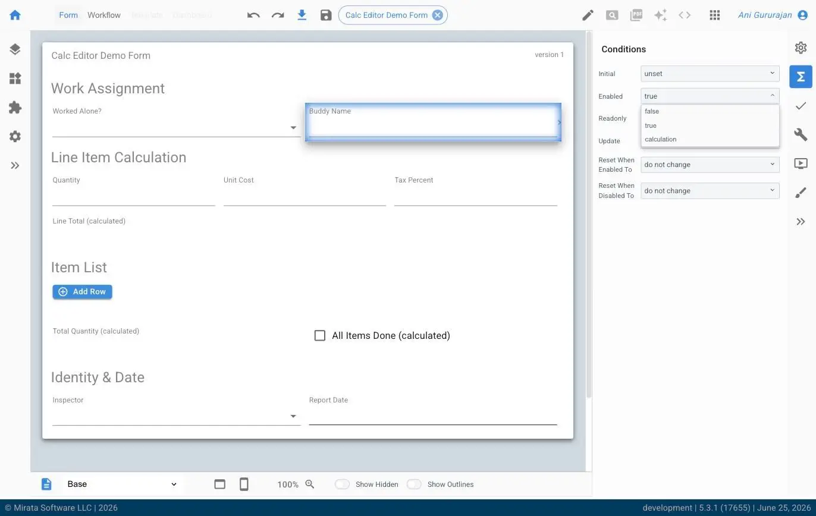Open Reset When Disabled To dropdown
Screen dimensions: 816x516
pos(710,191)
